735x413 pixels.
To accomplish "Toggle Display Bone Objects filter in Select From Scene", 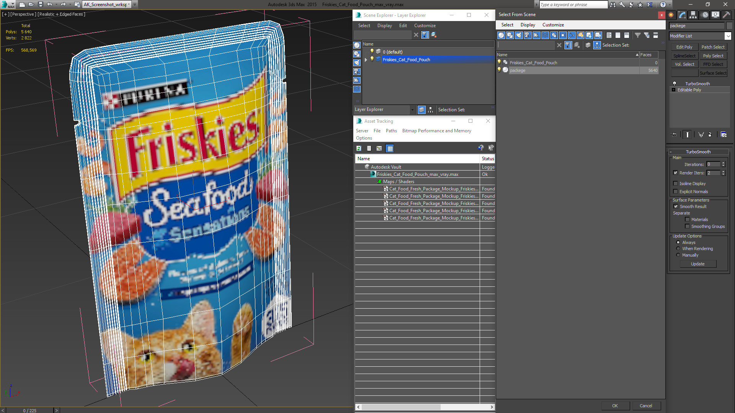I will pos(572,35).
